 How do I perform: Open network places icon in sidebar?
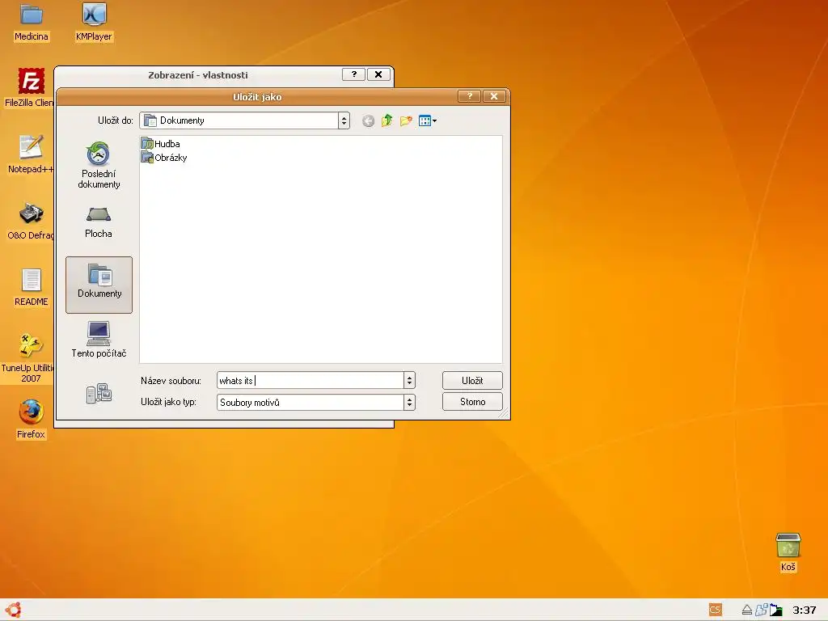click(x=99, y=394)
